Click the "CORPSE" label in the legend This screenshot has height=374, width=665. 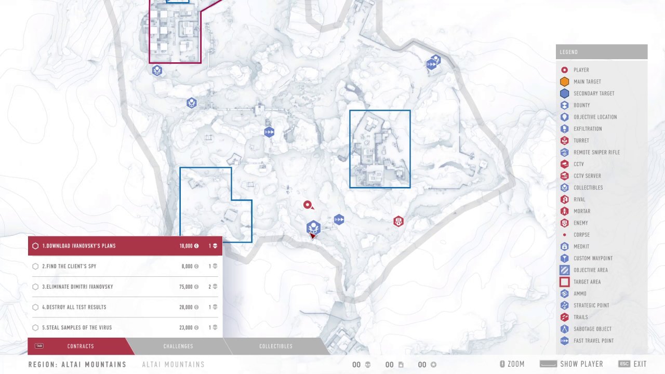click(x=582, y=235)
